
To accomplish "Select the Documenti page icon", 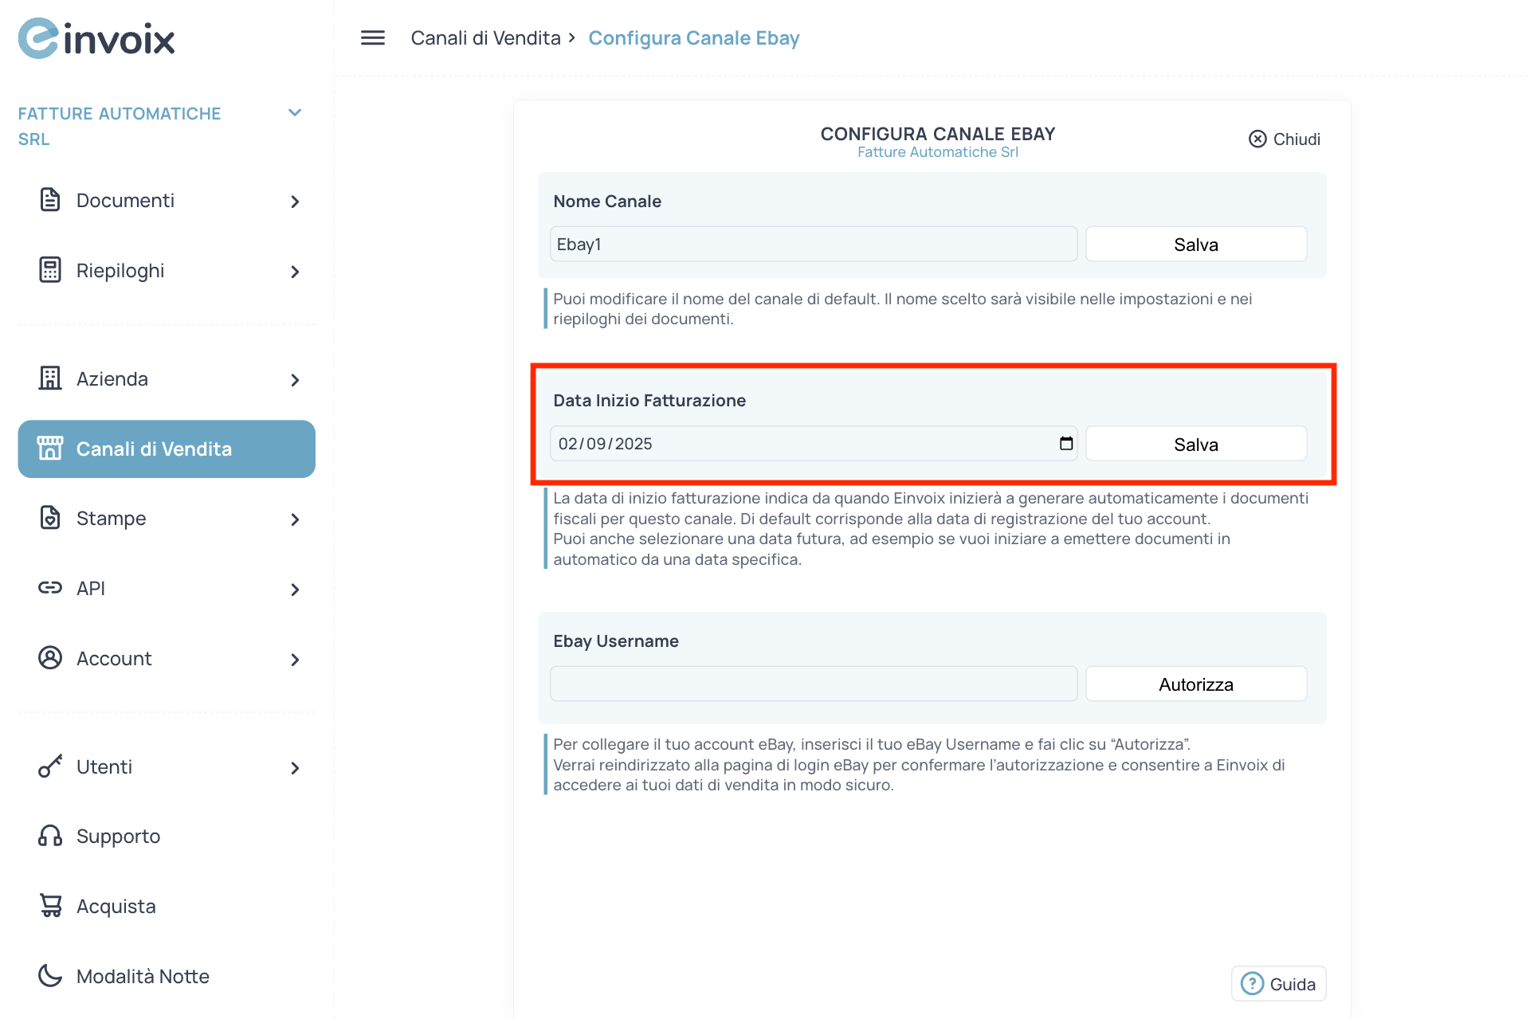I will [x=50, y=200].
